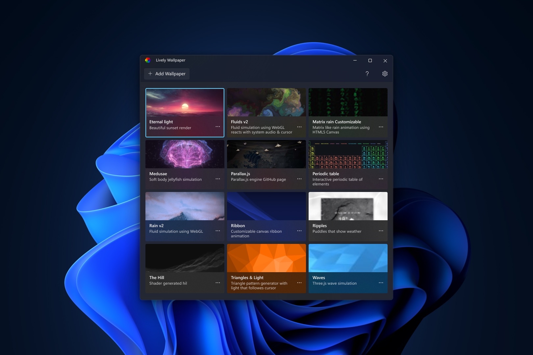The image size is (533, 355).
Task: Pick the Ribbon wallpaper thumbnail
Action: point(266,206)
